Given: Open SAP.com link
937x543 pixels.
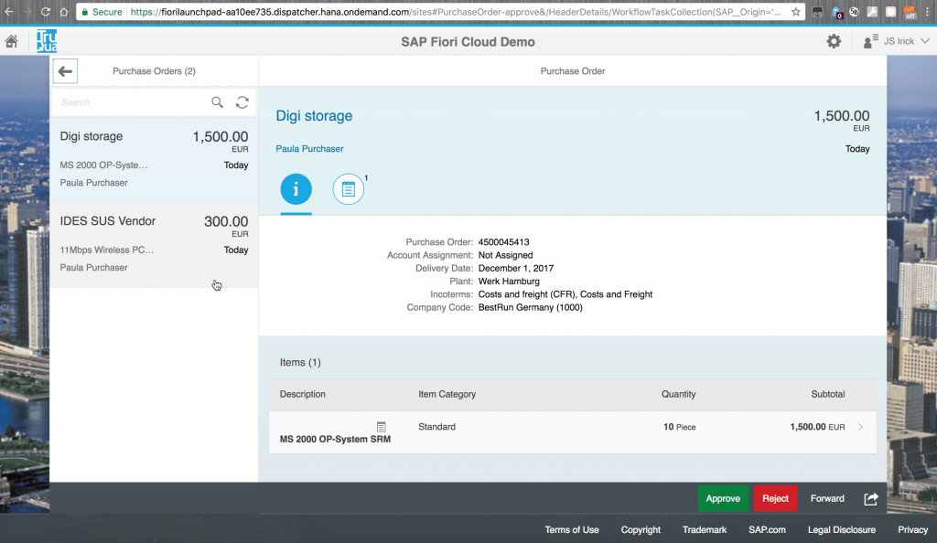Looking at the screenshot, I should point(767,530).
